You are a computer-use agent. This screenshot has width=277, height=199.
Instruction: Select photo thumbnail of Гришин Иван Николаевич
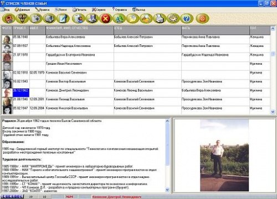(x=7, y=66)
